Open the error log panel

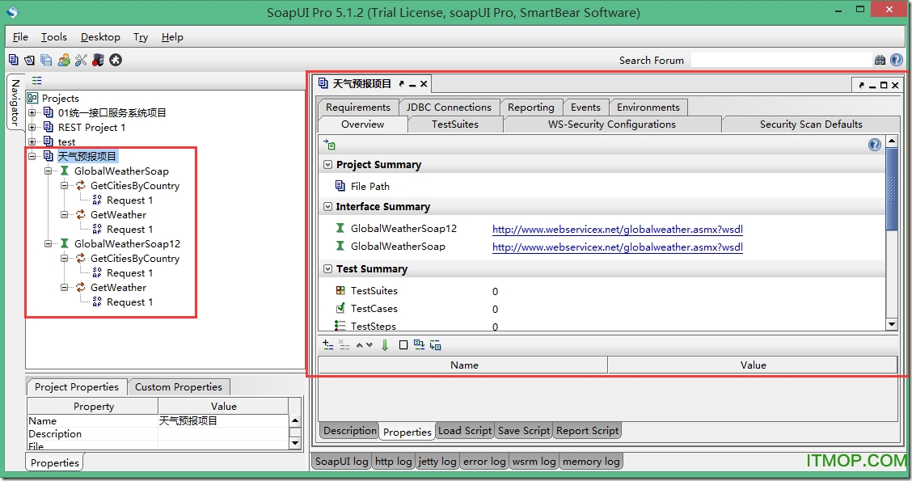[x=484, y=462]
